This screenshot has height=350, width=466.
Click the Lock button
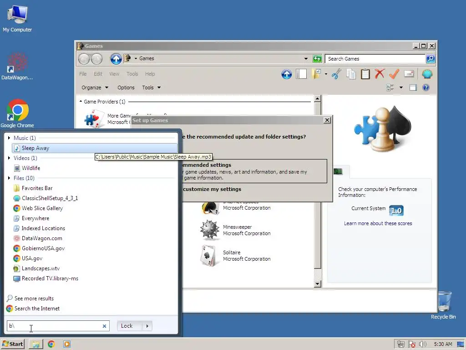pyautogui.click(x=127, y=326)
